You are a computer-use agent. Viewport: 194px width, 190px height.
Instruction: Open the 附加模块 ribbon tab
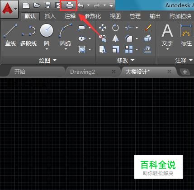pos(180,16)
